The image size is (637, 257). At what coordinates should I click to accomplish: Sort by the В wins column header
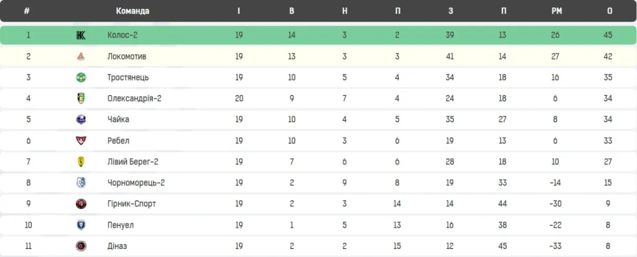pyautogui.click(x=291, y=11)
